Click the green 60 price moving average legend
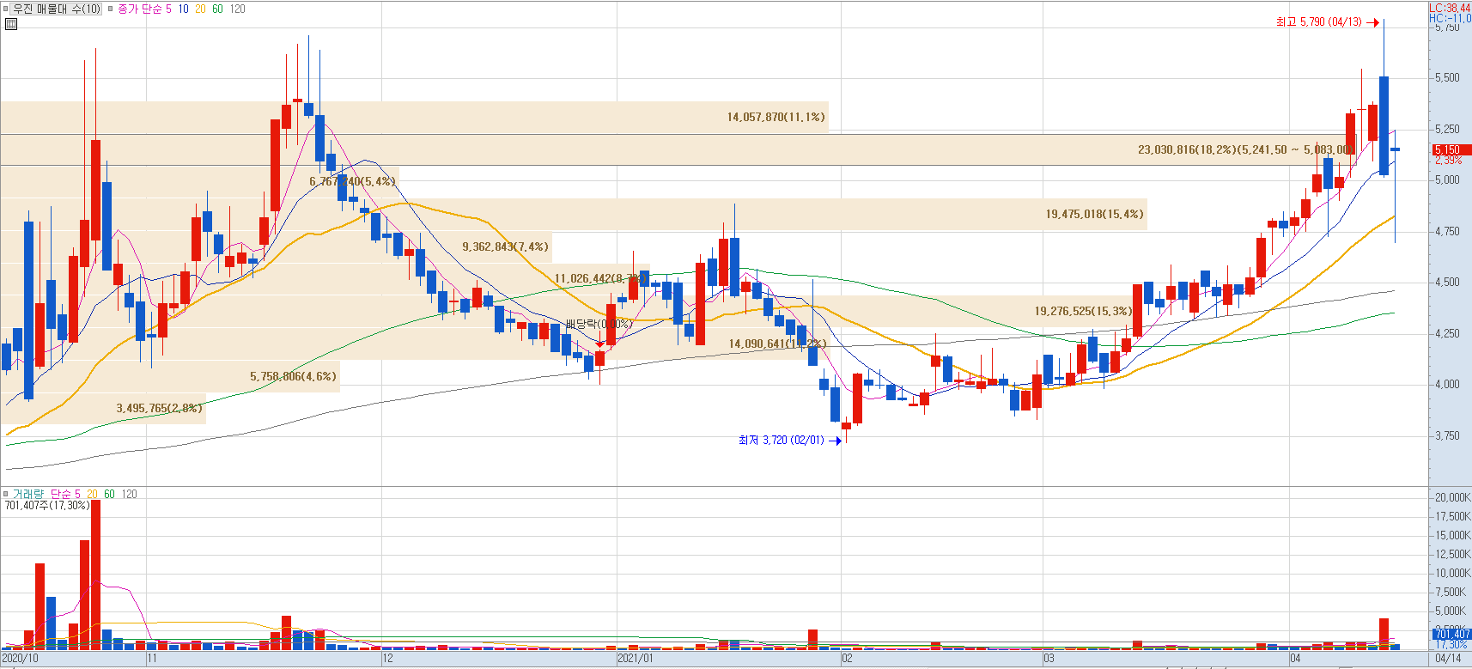1472x669 pixels. [217, 9]
